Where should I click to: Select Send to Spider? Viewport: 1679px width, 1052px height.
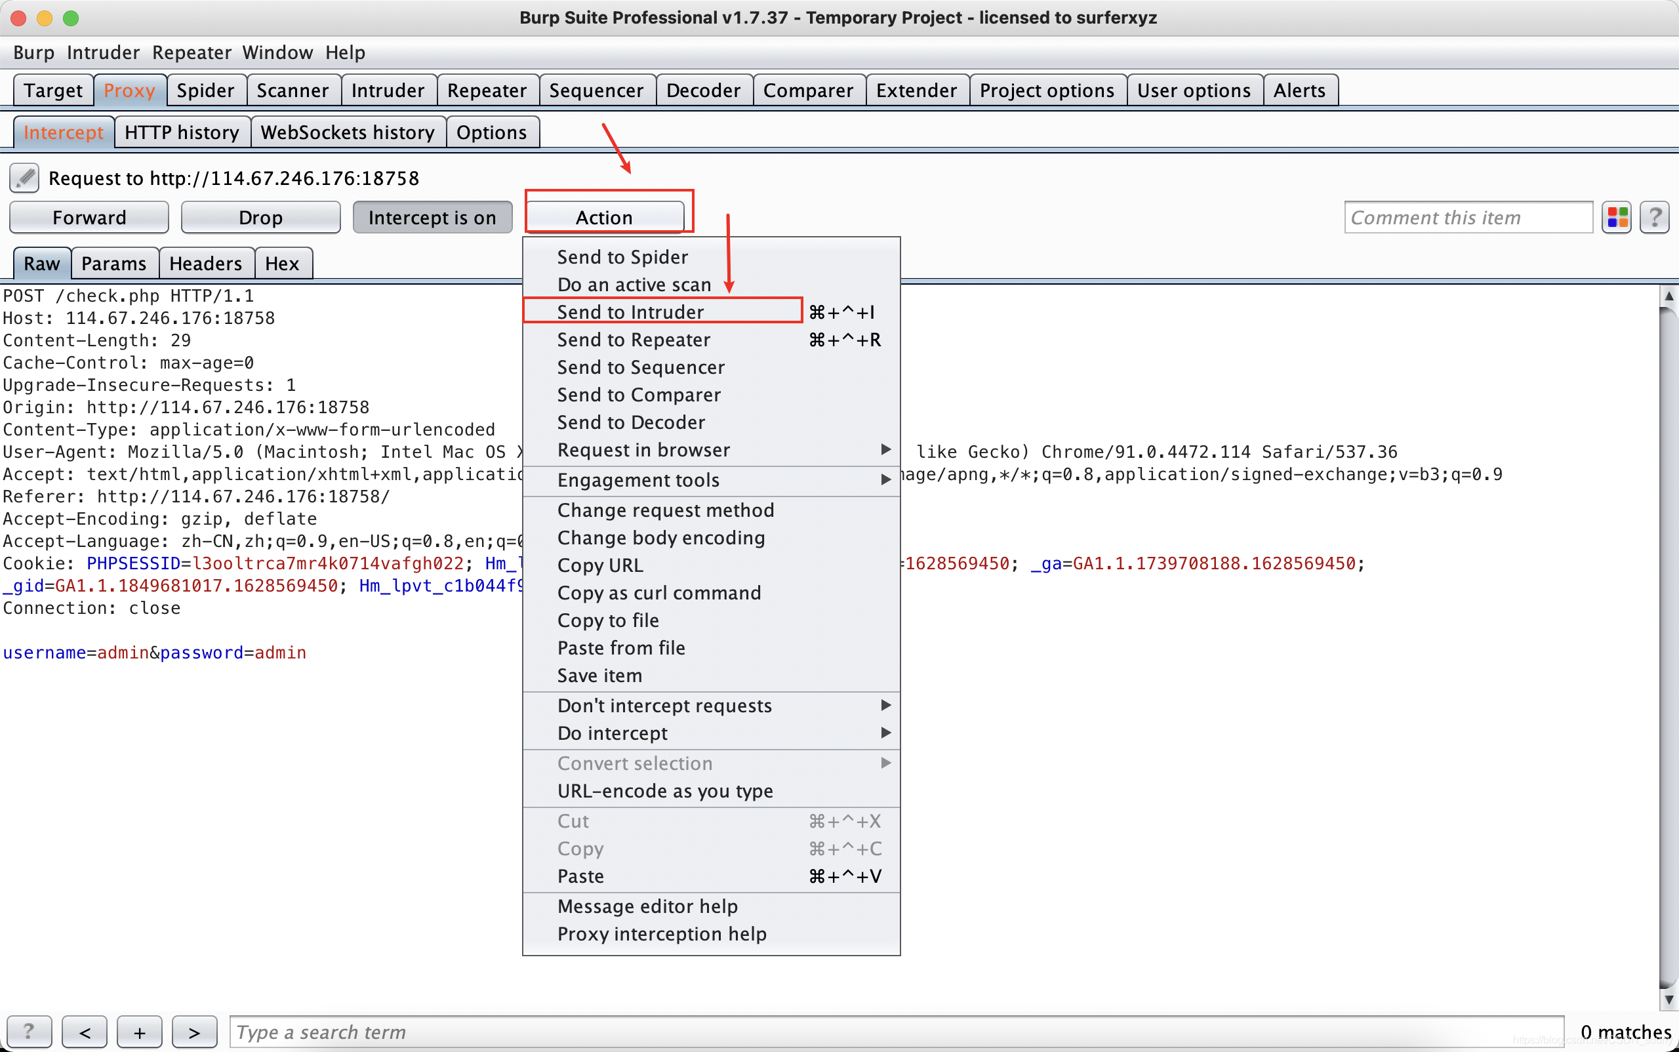710,256
